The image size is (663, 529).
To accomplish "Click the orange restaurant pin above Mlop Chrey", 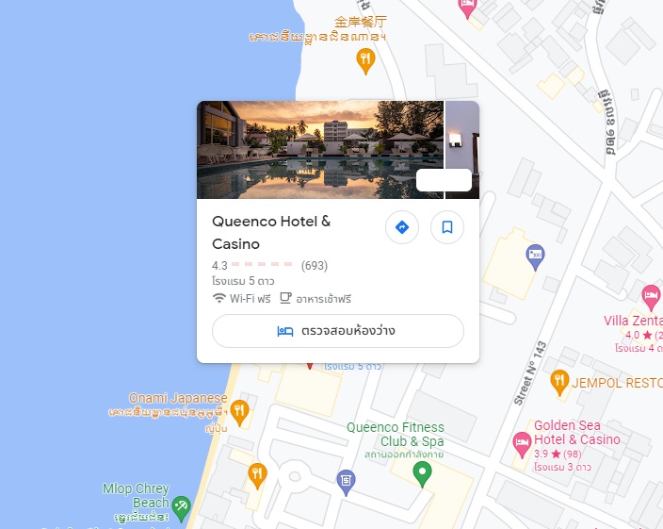I will [257, 475].
